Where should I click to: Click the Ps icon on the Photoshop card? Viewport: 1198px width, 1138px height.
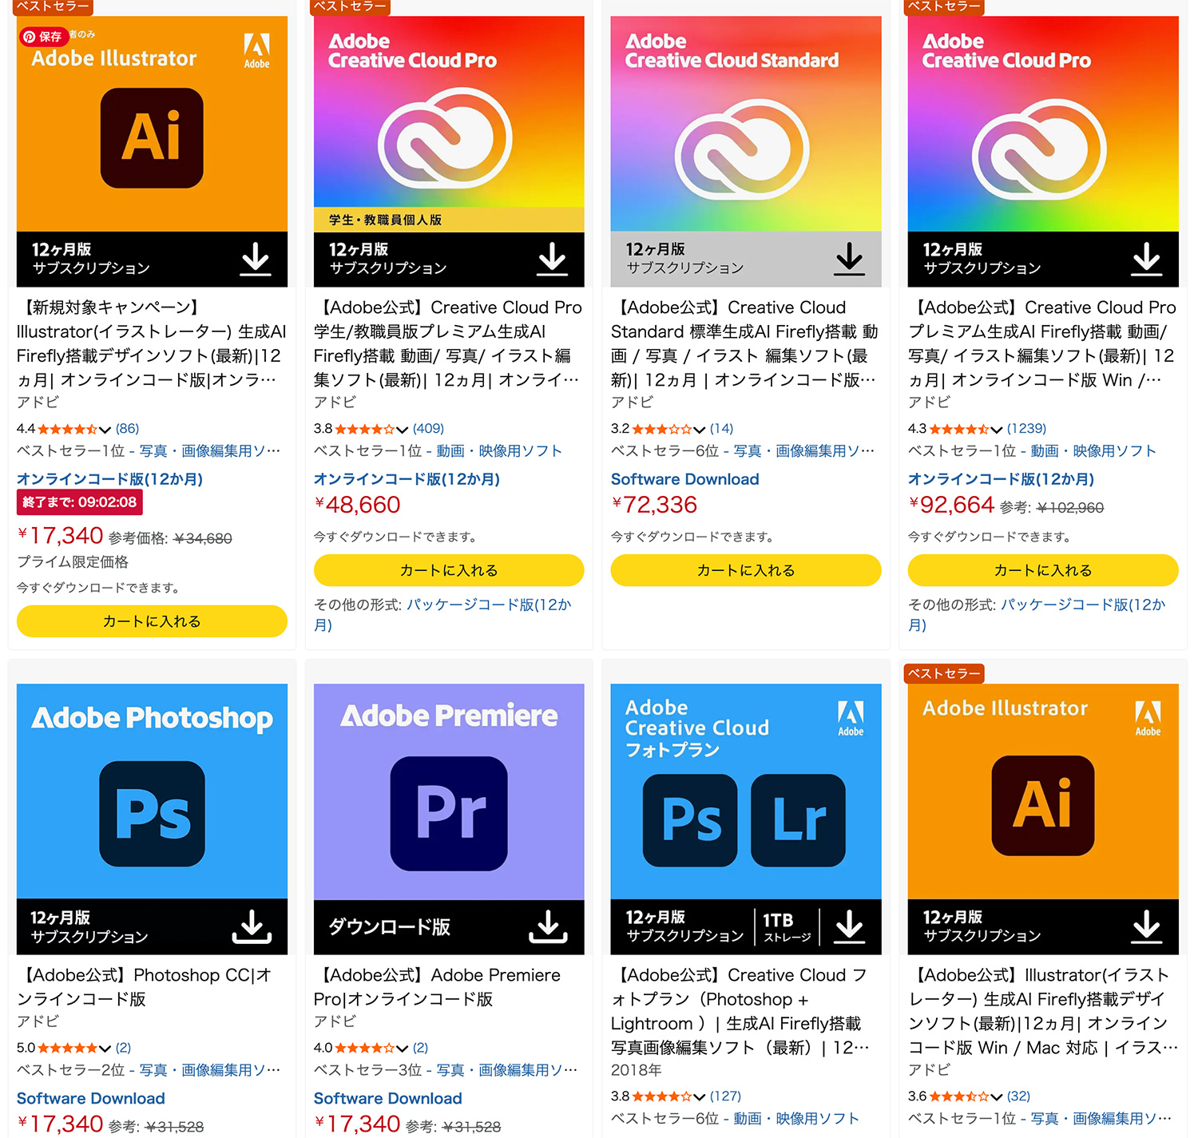[x=152, y=814]
